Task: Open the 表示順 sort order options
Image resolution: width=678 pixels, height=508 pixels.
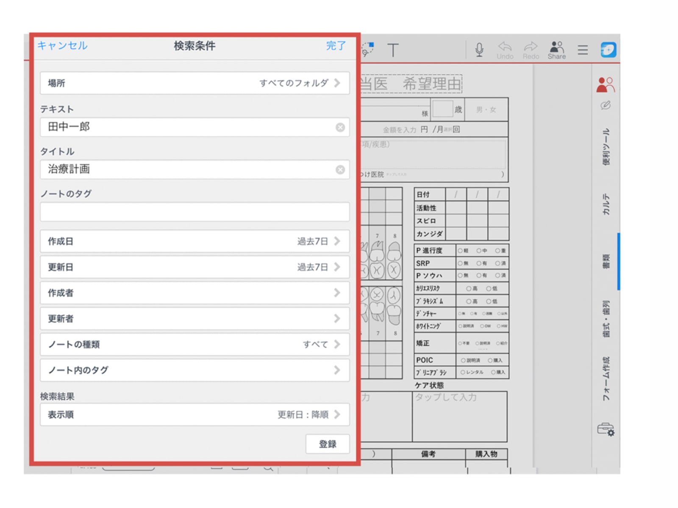Action: click(x=195, y=414)
